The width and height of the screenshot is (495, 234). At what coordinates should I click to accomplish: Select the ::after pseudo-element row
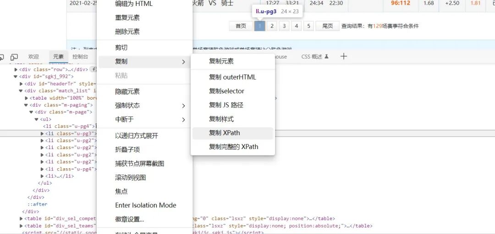point(37,204)
